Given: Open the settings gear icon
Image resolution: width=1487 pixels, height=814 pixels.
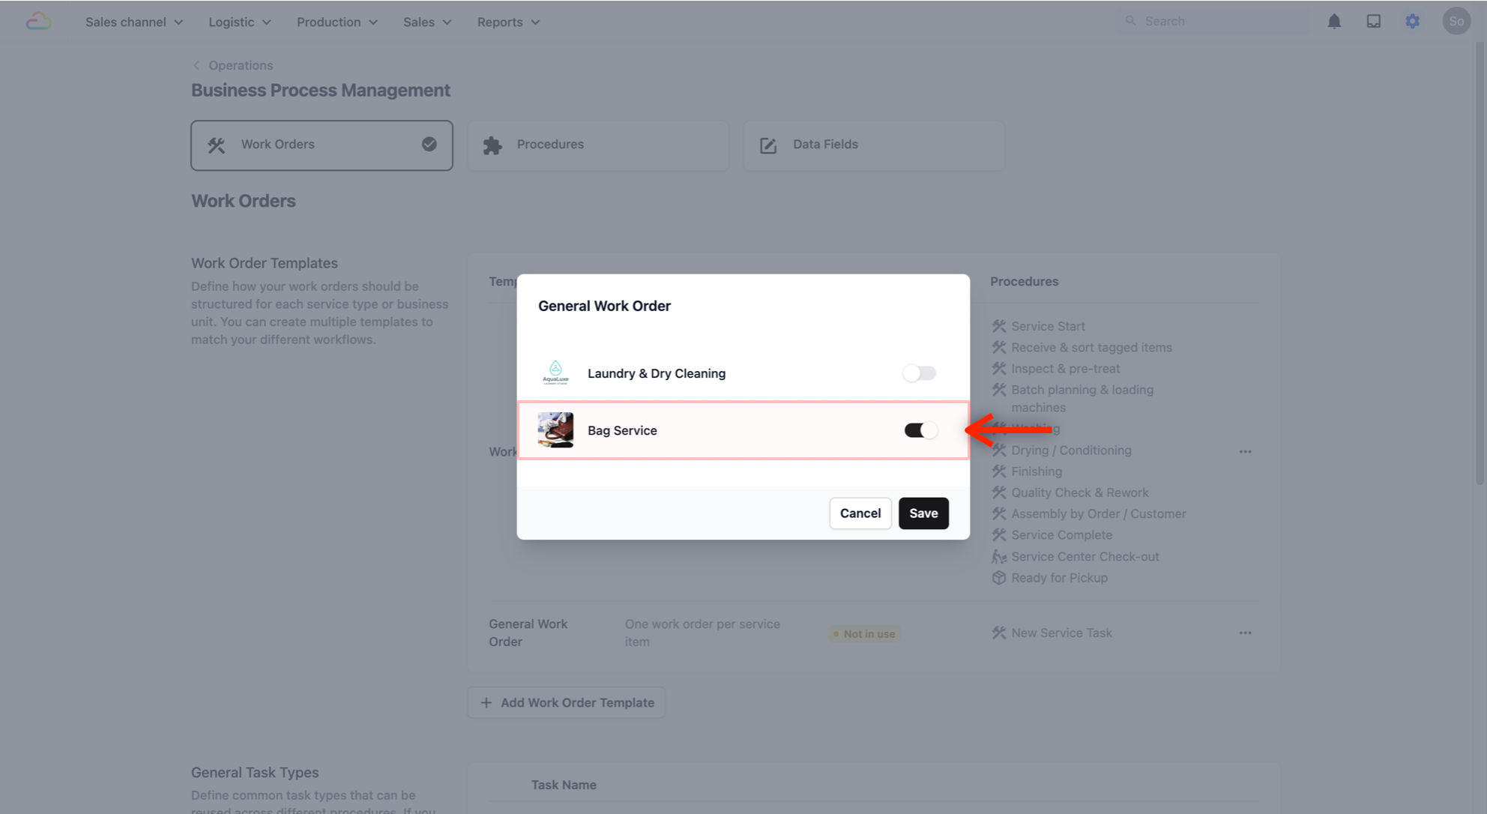Looking at the screenshot, I should click(x=1412, y=22).
